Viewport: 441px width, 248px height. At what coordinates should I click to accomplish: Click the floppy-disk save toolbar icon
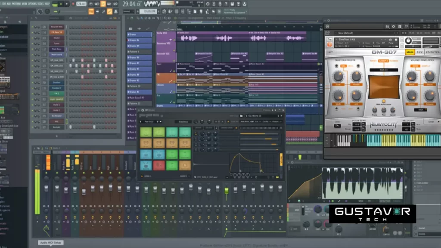point(232,4)
